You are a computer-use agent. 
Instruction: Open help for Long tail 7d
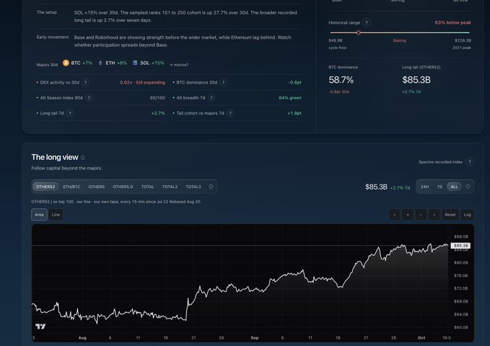click(x=70, y=113)
